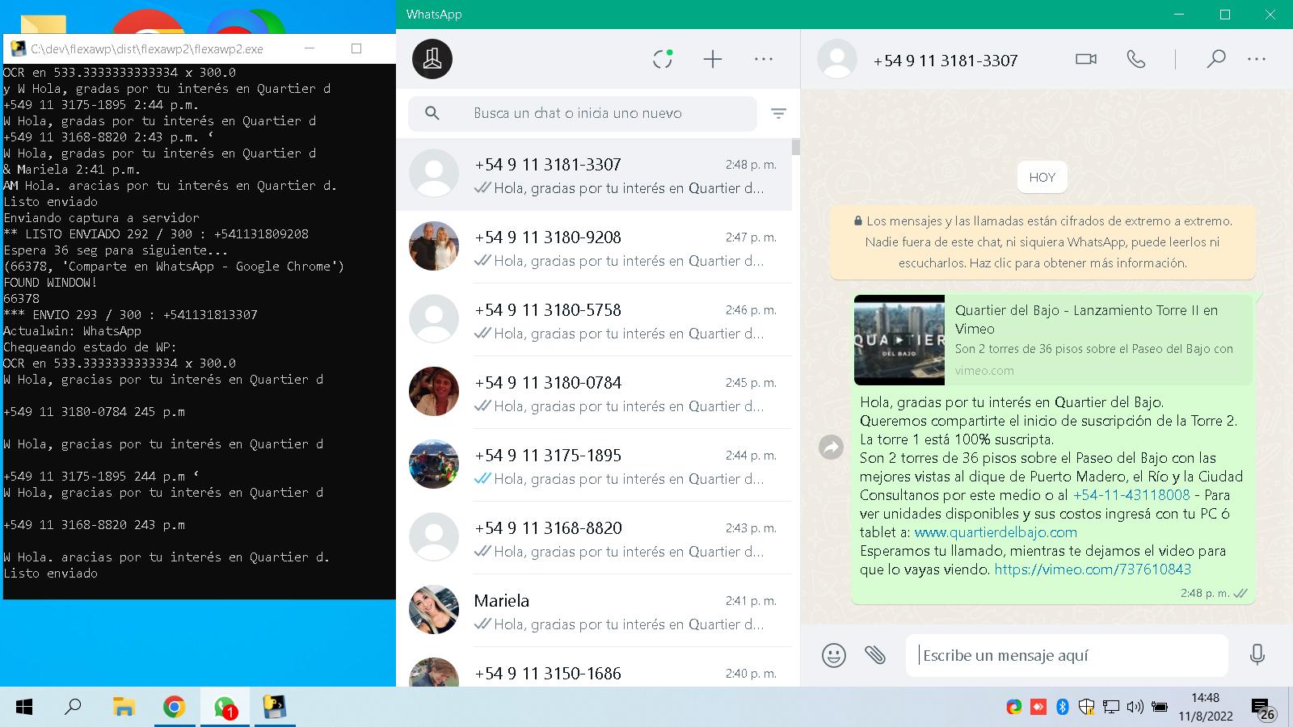
Task: Click chat list scrollbar thumb
Action: point(796,146)
